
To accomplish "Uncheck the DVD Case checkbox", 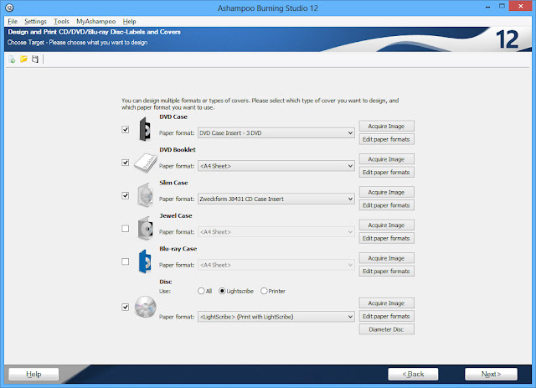I will pyautogui.click(x=126, y=130).
